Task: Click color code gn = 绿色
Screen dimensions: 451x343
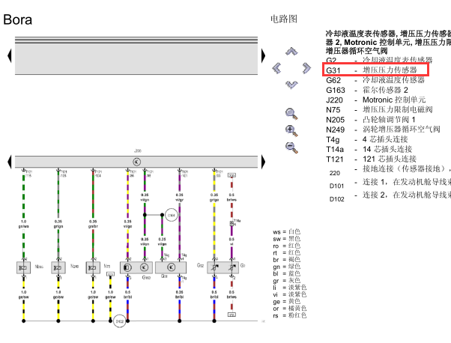Action: point(286,267)
